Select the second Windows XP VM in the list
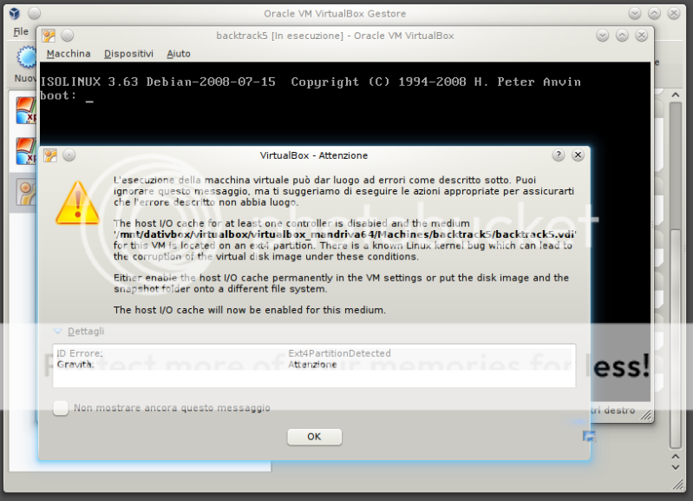The image size is (693, 501). tap(26, 151)
